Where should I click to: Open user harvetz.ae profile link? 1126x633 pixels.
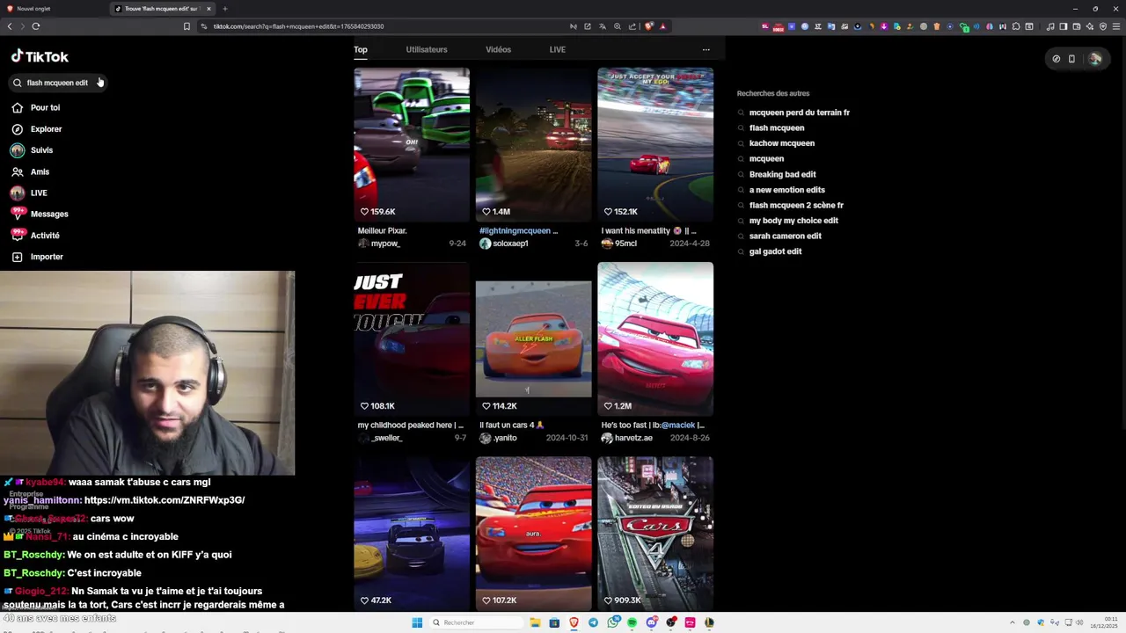[x=633, y=438]
